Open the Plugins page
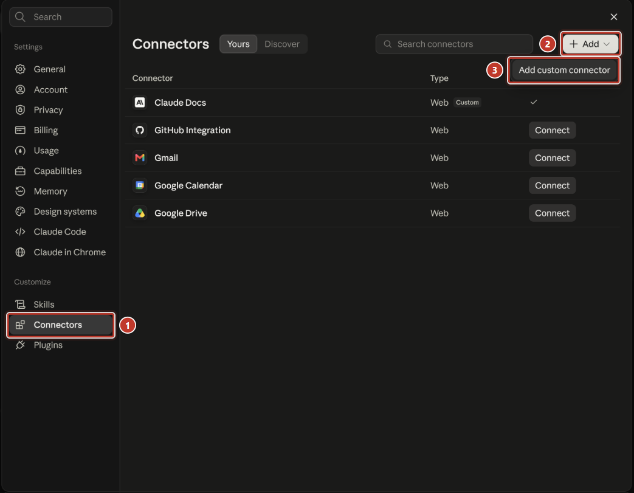 tap(61, 345)
